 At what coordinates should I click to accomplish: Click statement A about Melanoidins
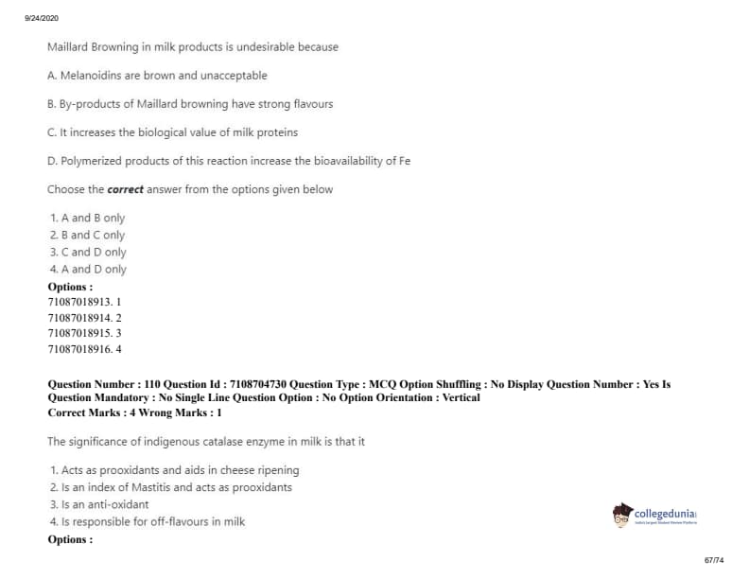click(x=157, y=76)
